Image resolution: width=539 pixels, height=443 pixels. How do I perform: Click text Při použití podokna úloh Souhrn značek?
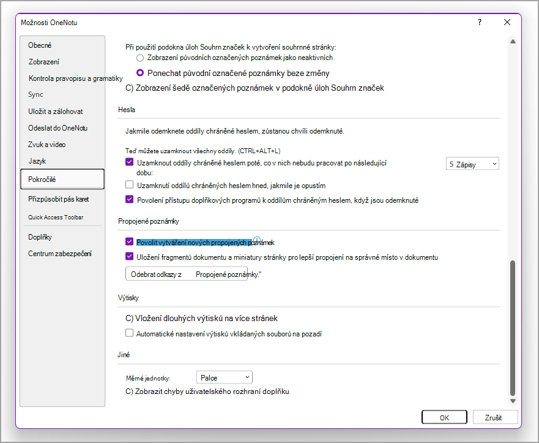click(x=231, y=47)
